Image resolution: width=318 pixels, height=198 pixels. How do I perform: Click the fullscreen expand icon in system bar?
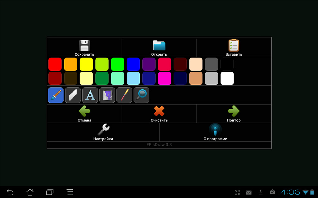pyautogui.click(x=237, y=192)
